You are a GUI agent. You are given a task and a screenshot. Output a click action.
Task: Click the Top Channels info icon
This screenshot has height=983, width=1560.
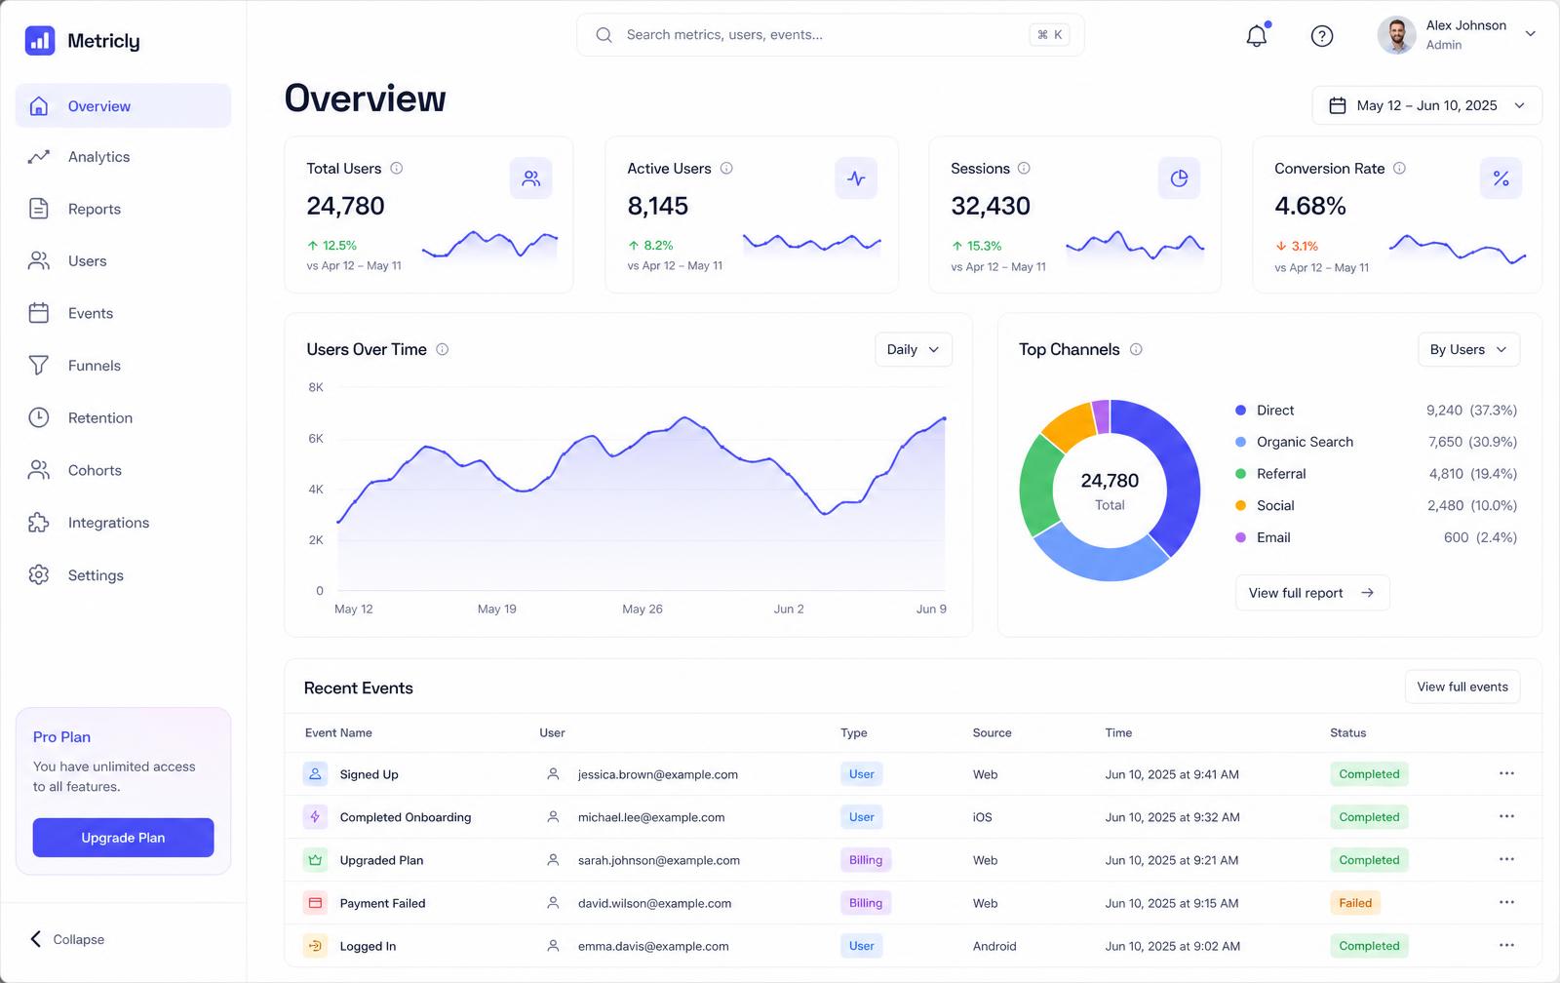click(1136, 349)
